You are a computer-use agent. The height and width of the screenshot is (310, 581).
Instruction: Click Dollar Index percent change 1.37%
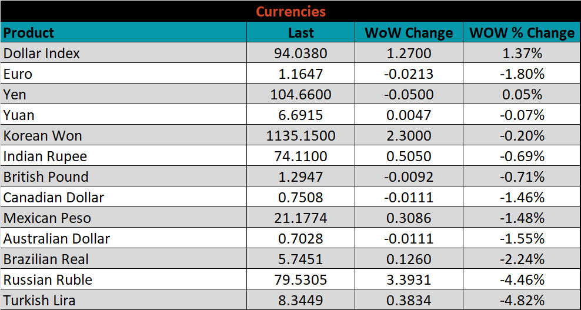pos(522,54)
